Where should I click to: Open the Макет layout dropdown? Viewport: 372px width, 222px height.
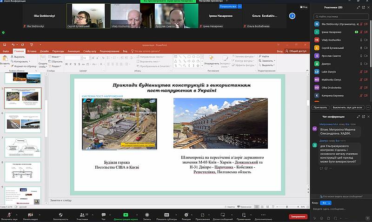click(x=55, y=57)
